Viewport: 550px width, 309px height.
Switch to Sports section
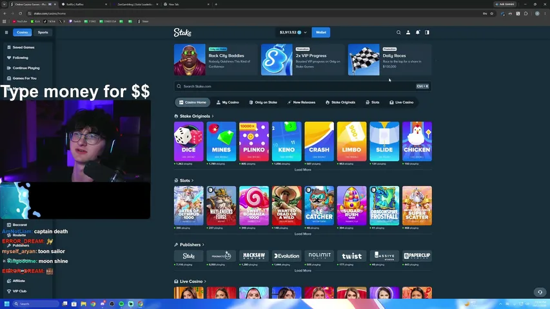point(43,32)
